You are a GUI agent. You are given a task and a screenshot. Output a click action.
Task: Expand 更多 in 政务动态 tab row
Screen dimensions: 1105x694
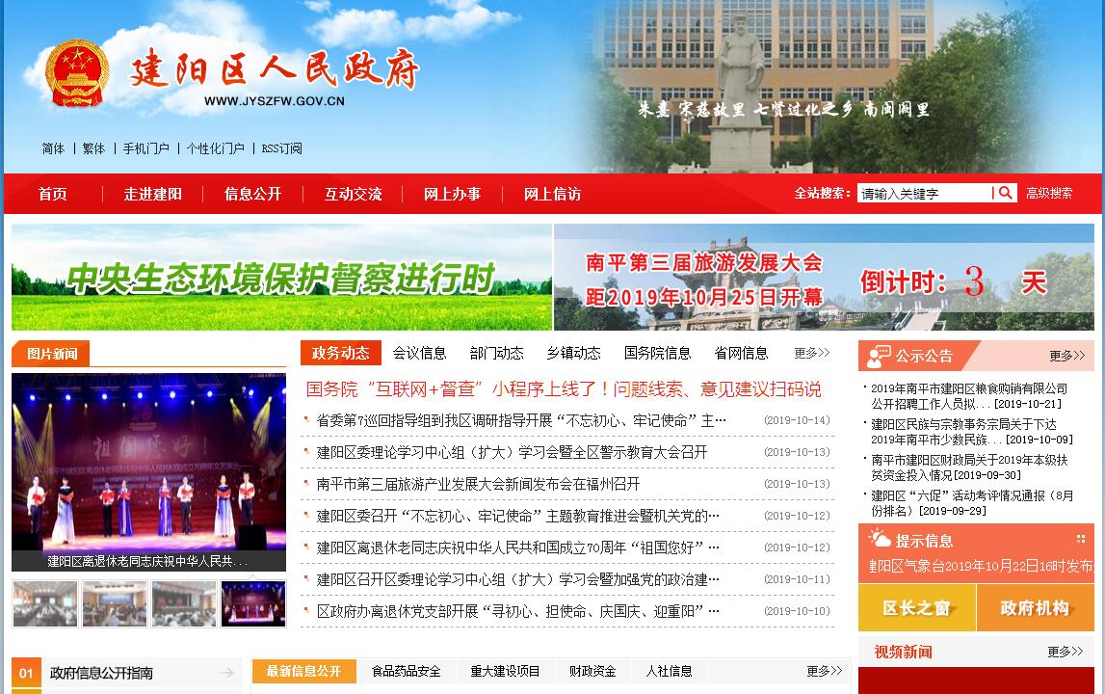811,353
